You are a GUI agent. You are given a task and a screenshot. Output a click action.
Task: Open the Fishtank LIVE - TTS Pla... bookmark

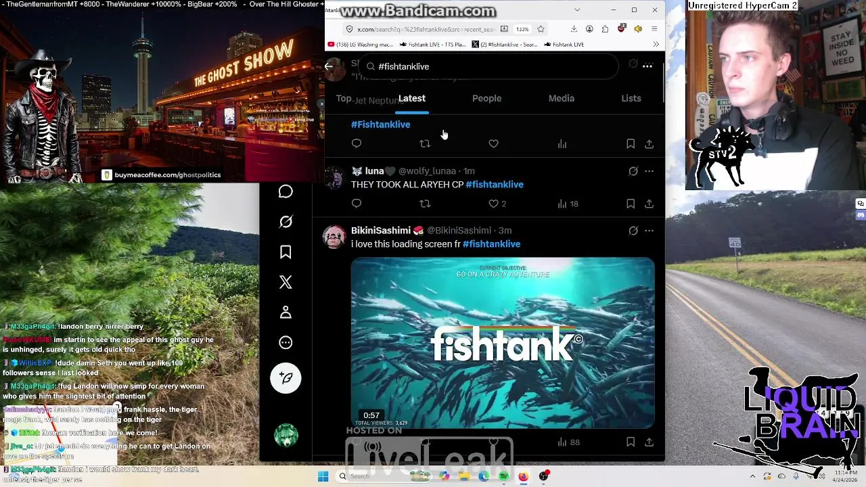(x=433, y=45)
